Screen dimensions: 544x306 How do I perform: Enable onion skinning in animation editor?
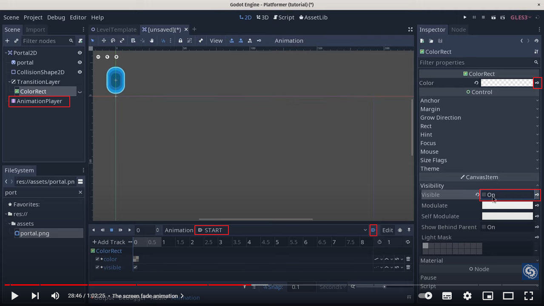tap(400, 230)
